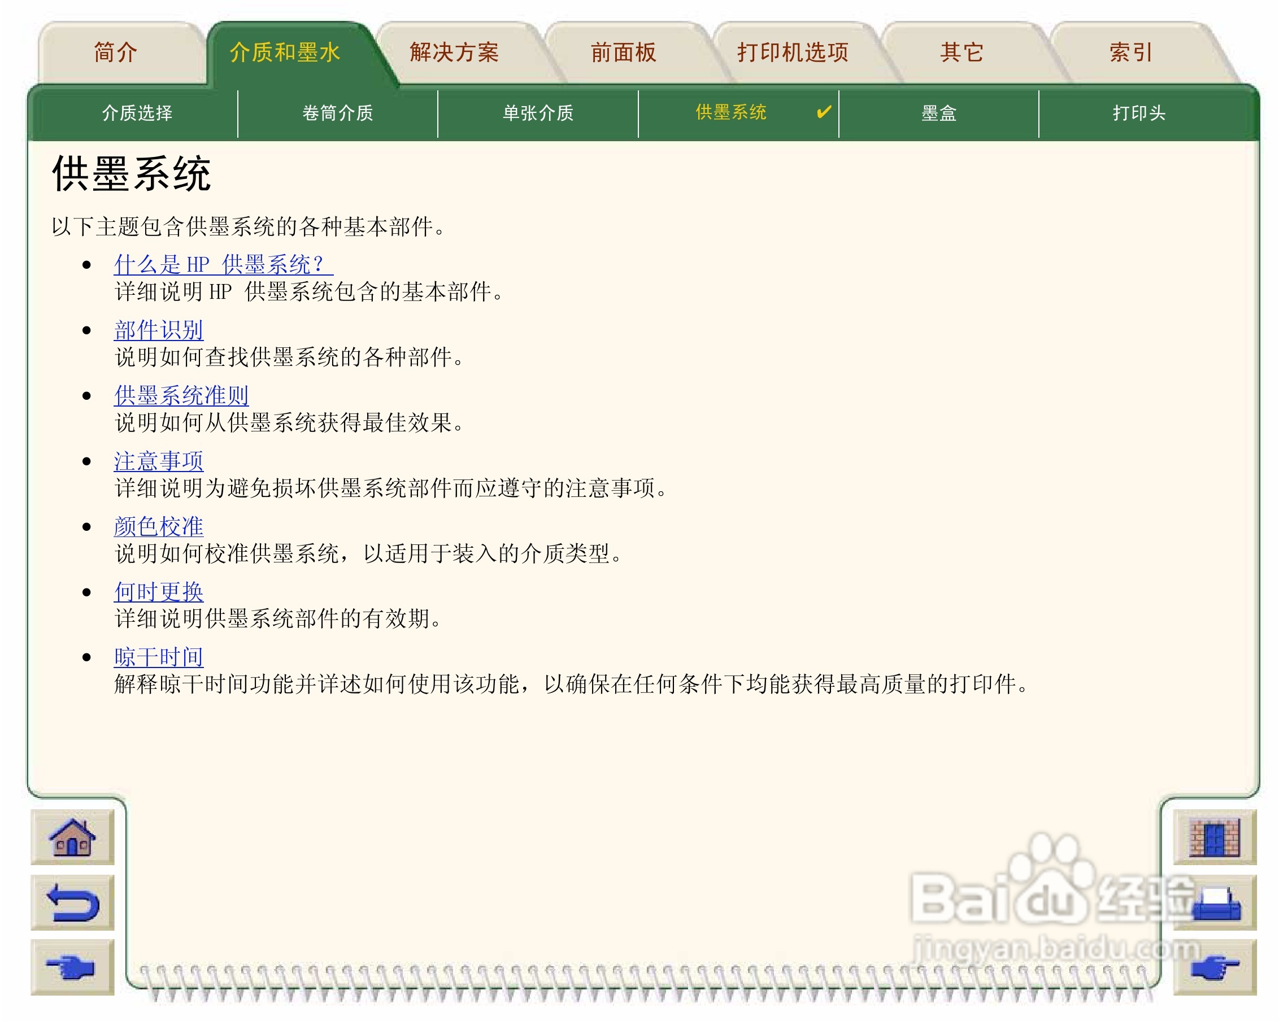The width and height of the screenshot is (1279, 1021).
Task: Switch to the 解决方案 tab
Action: [x=454, y=52]
